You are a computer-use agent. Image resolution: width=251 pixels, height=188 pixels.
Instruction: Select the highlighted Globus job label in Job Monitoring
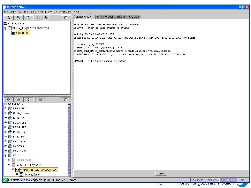(39, 170)
